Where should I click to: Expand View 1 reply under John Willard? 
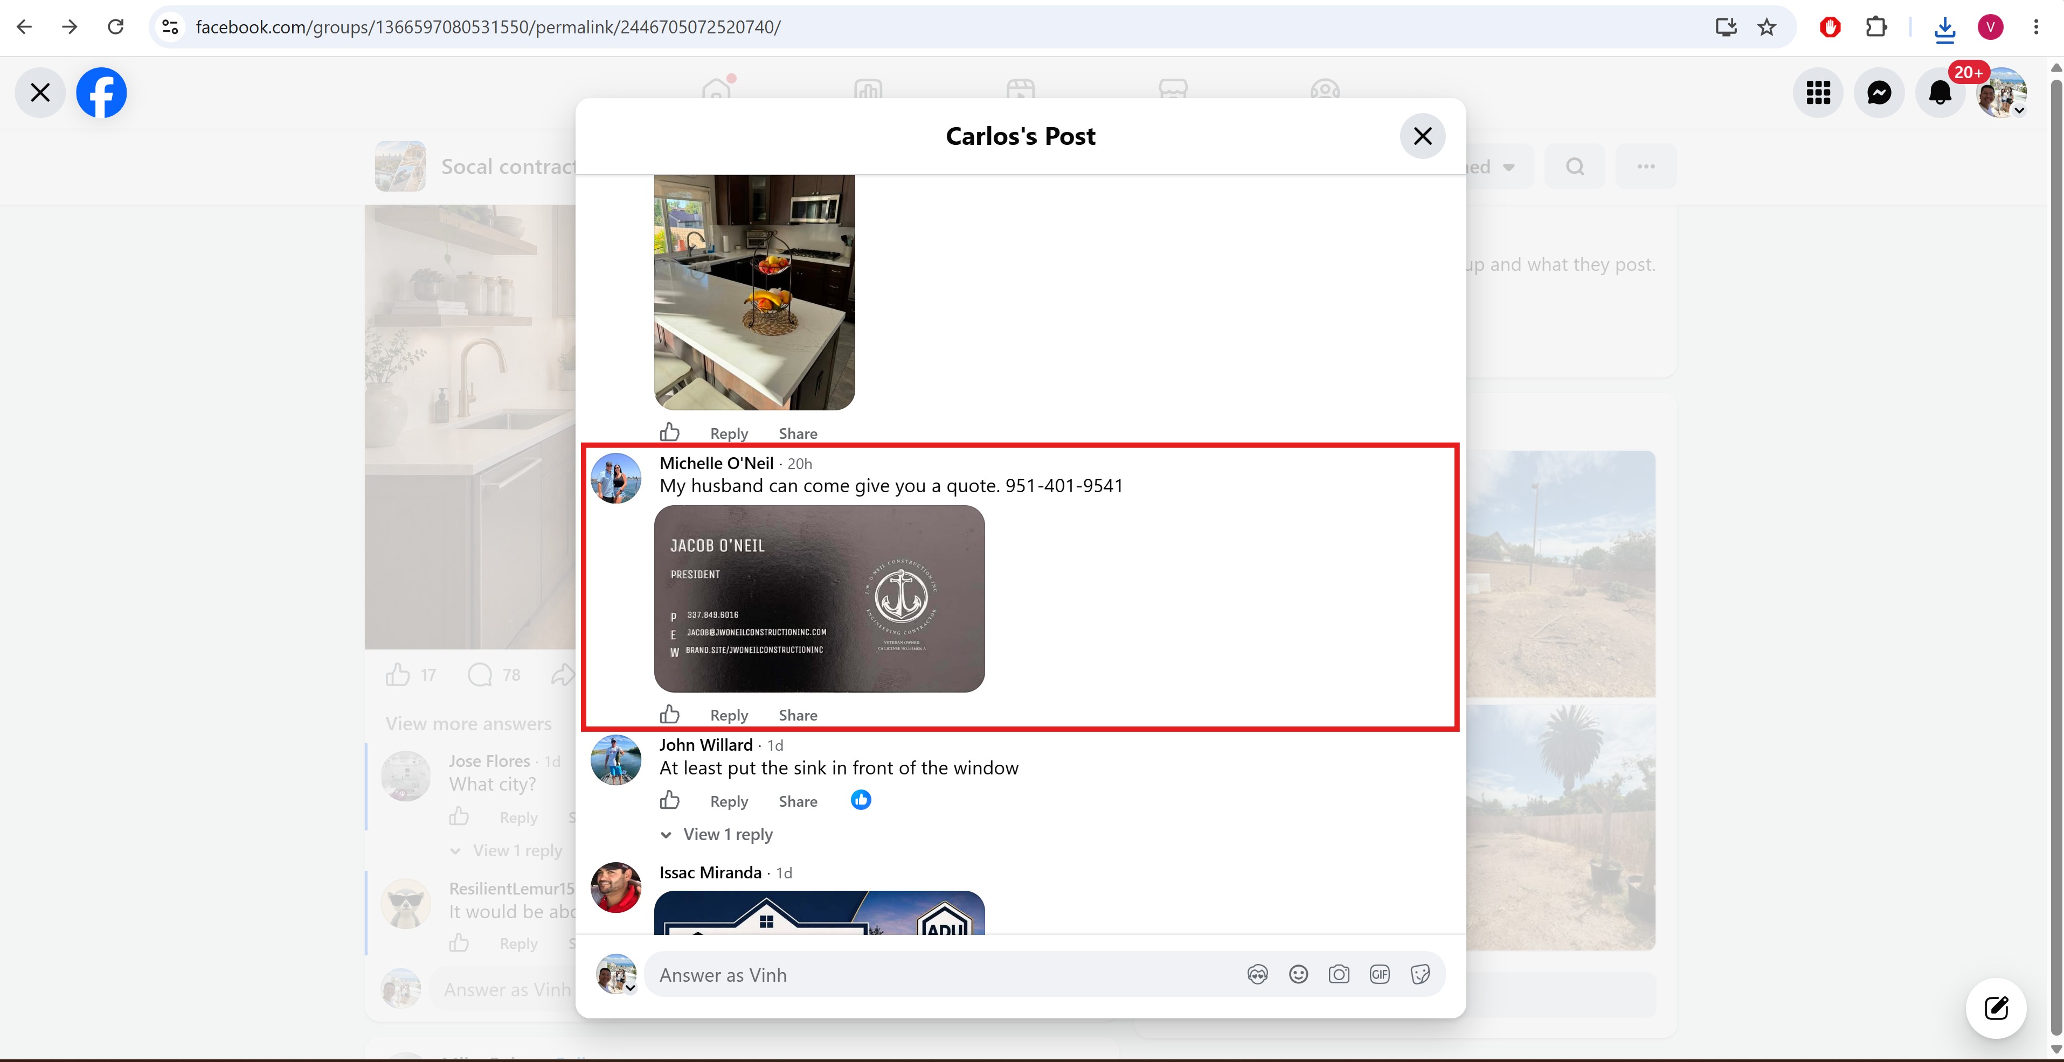[716, 835]
